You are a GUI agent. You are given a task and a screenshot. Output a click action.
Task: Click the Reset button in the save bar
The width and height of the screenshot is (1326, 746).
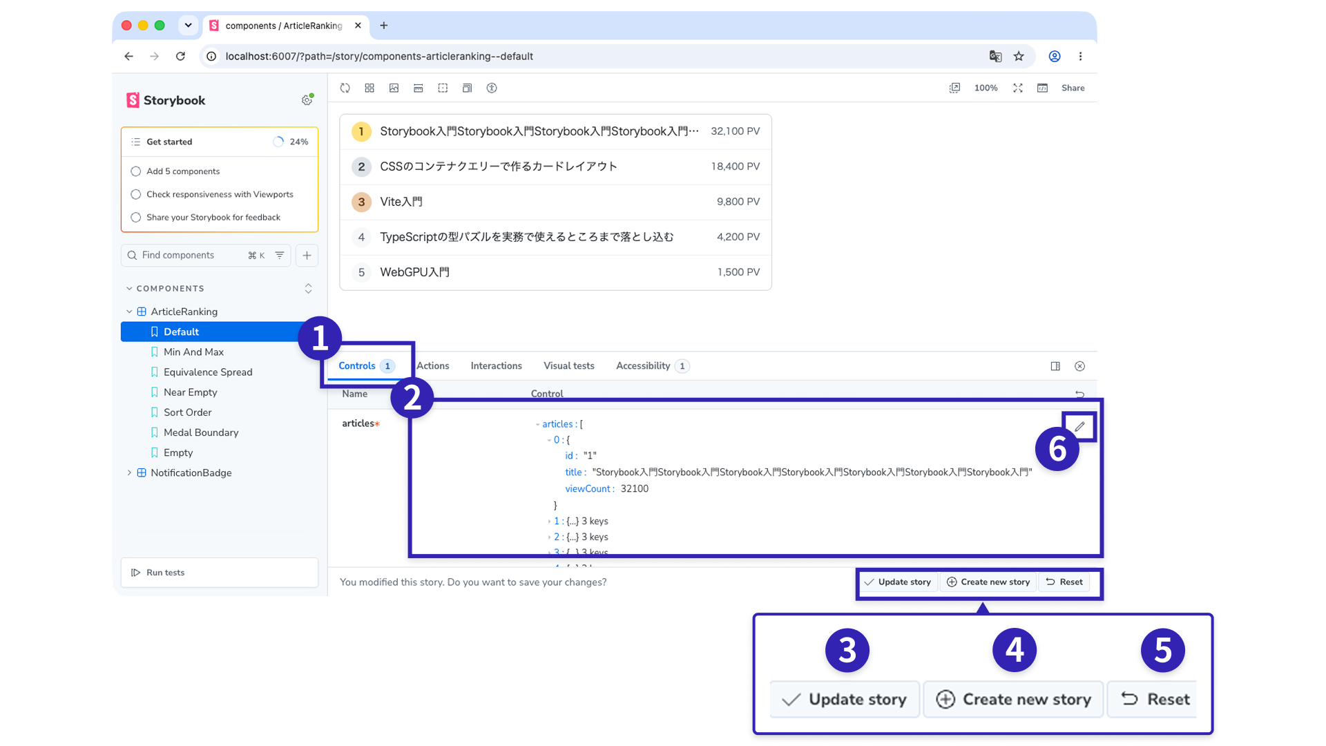[x=1064, y=582]
